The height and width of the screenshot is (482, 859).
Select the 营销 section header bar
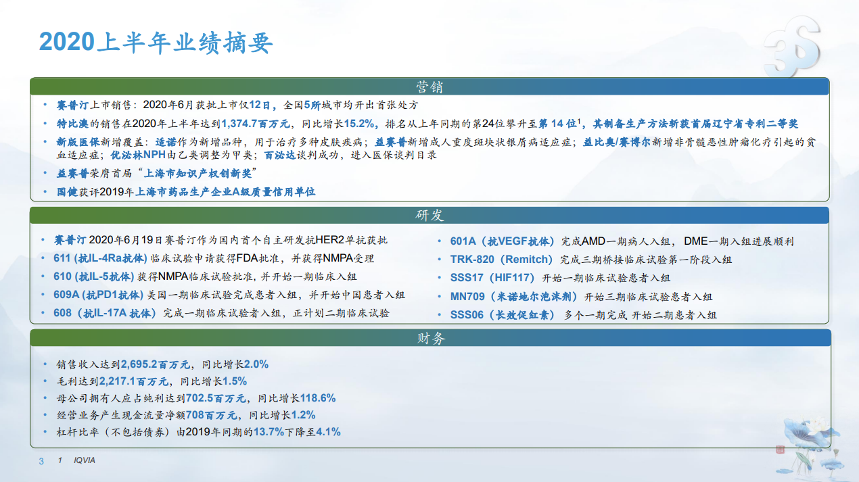[x=429, y=87]
